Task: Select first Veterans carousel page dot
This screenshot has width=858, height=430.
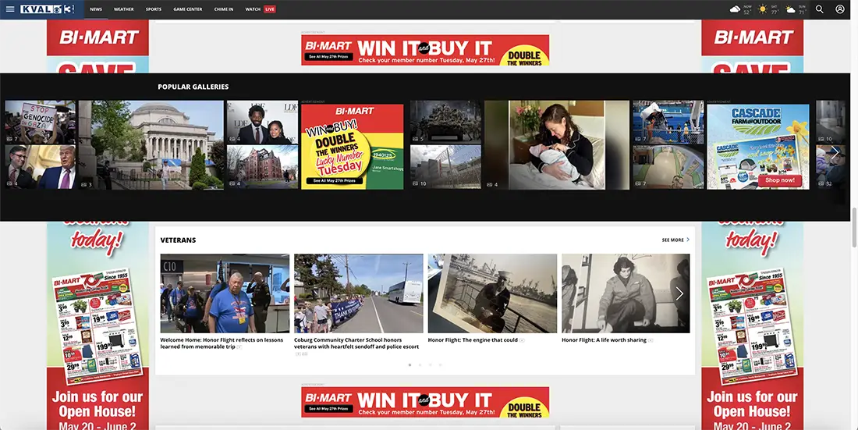Action: tap(409, 364)
